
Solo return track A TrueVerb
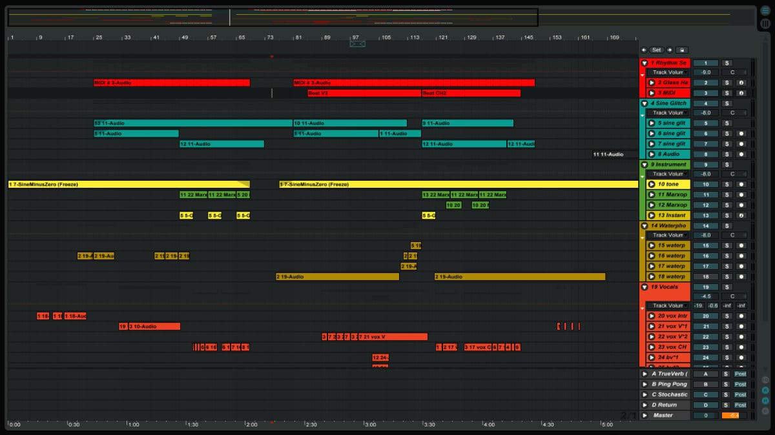727,374
